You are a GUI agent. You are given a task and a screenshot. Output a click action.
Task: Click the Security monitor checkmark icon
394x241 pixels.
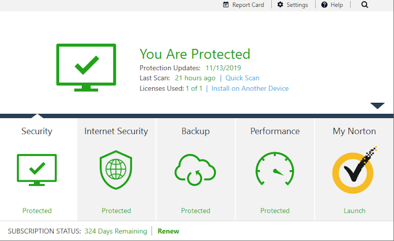[x=37, y=170]
